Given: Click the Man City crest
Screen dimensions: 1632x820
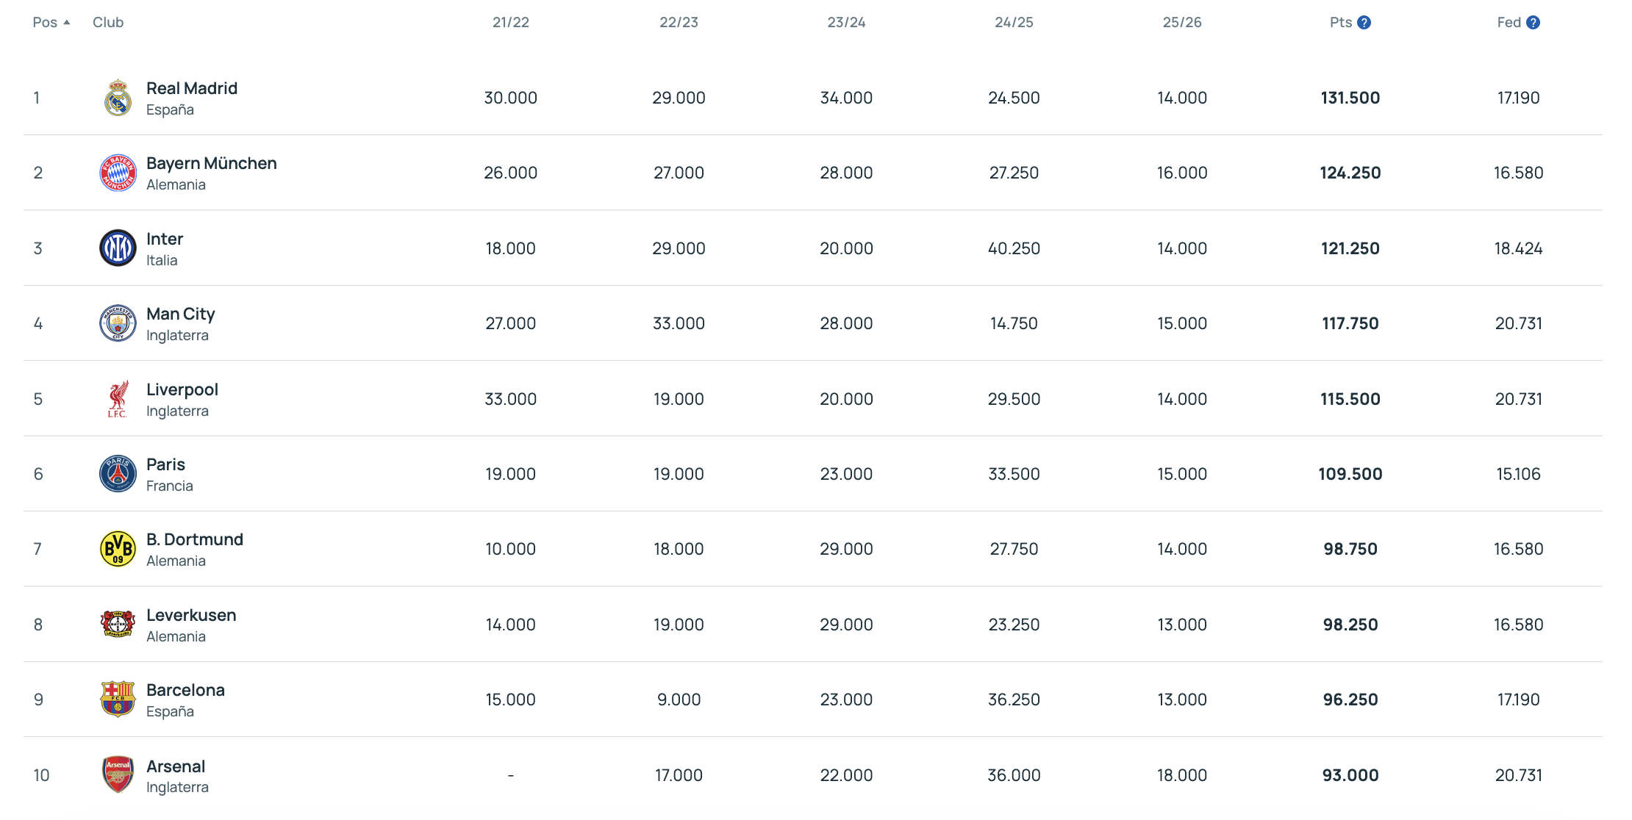Looking at the screenshot, I should (x=118, y=323).
